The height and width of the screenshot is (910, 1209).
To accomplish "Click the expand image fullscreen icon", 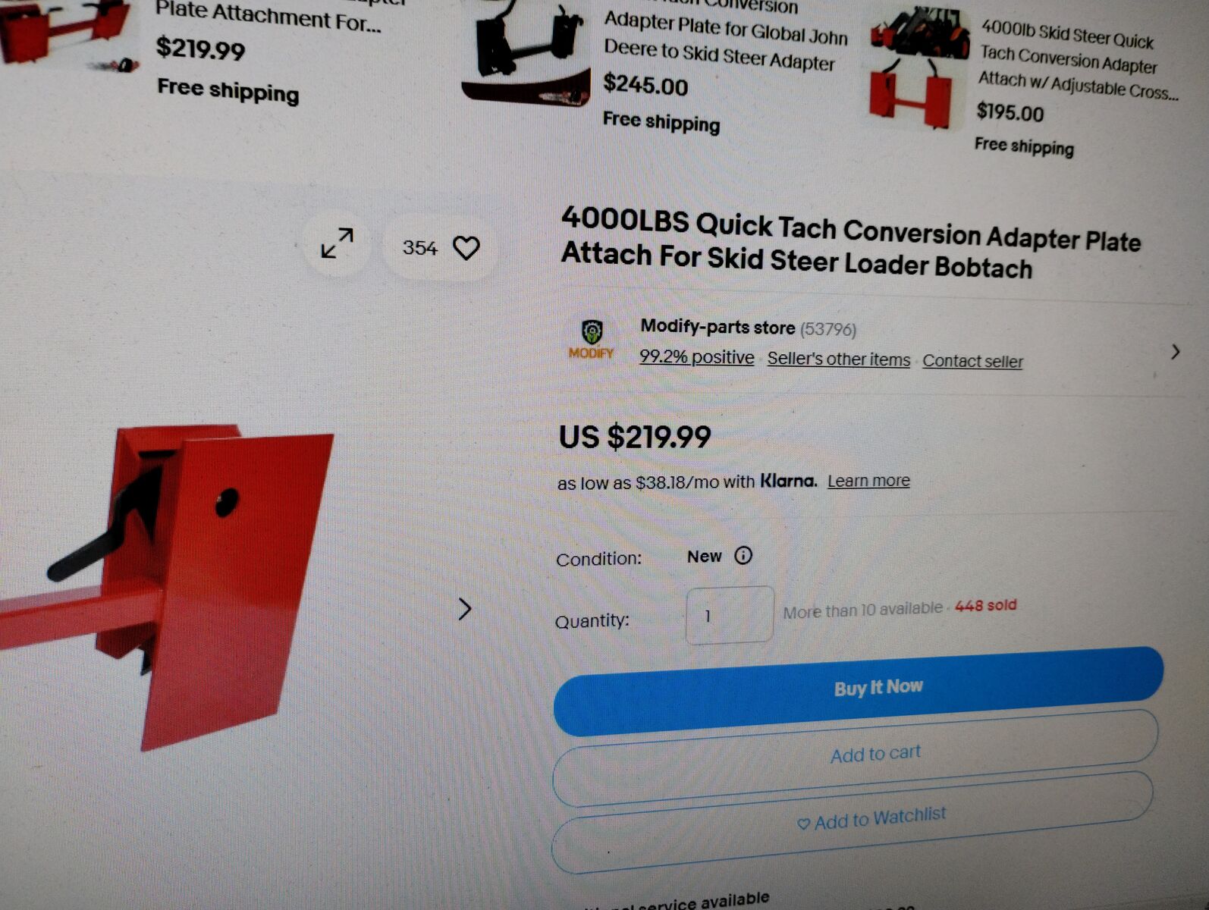I will pos(337,243).
